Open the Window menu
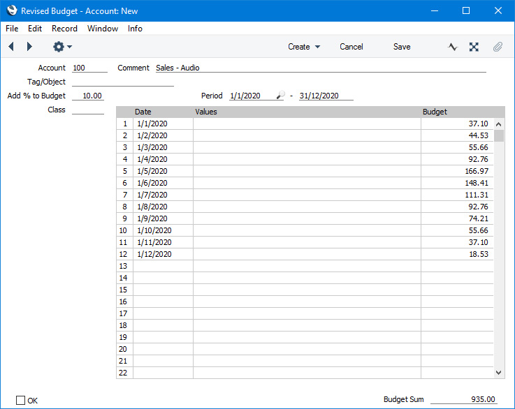This screenshot has width=515, height=409. [x=103, y=29]
